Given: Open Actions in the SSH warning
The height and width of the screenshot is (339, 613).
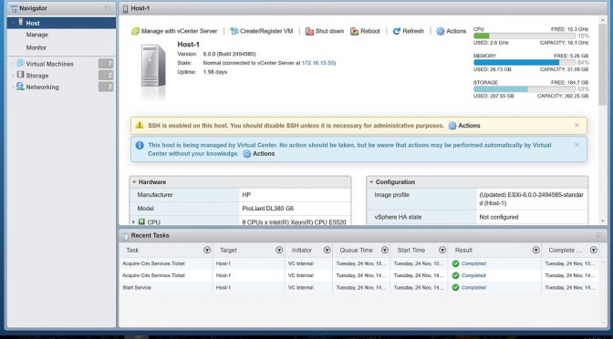Looking at the screenshot, I should 464,126.
